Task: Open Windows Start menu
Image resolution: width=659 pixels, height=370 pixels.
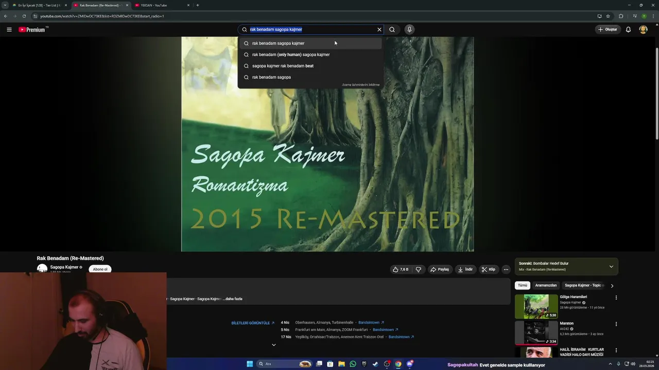Action: click(x=250, y=364)
